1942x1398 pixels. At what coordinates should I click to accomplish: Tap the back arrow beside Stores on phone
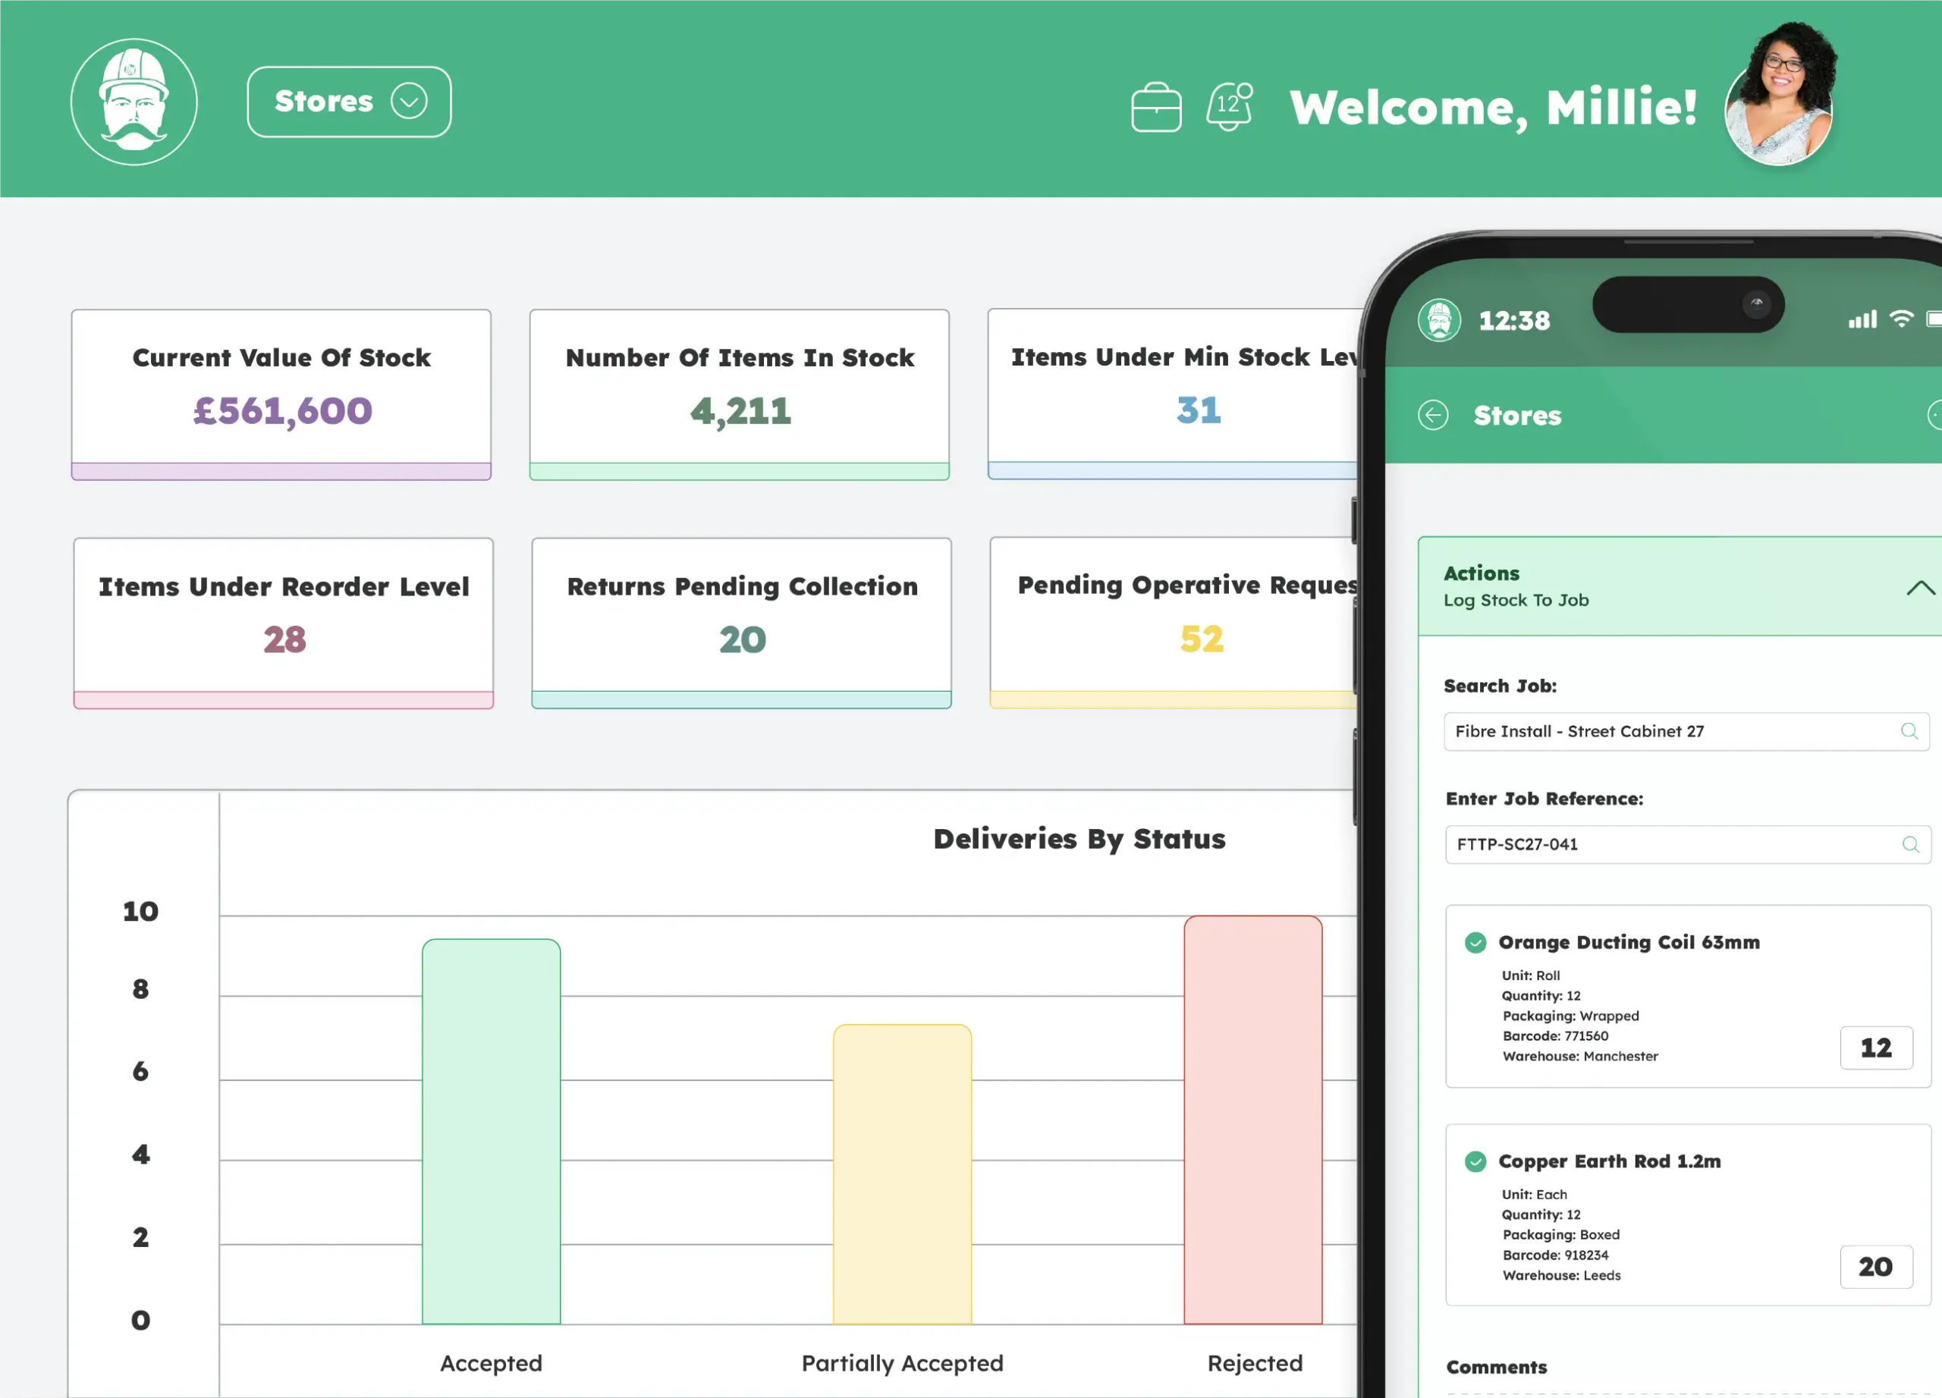(x=1434, y=415)
